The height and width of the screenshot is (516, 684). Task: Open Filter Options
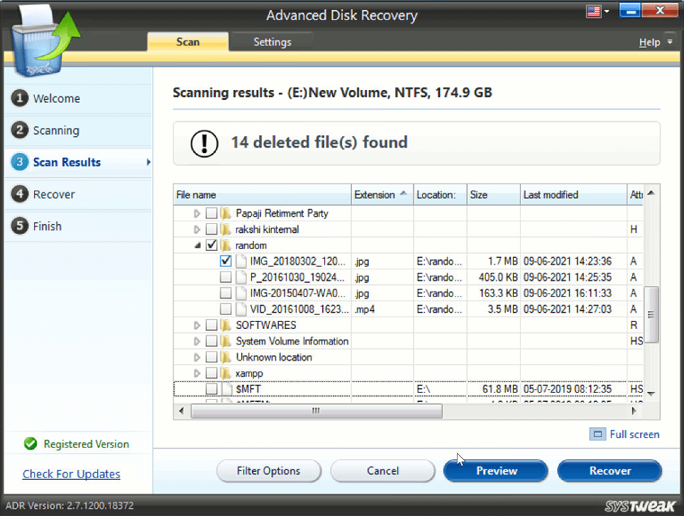coord(268,471)
